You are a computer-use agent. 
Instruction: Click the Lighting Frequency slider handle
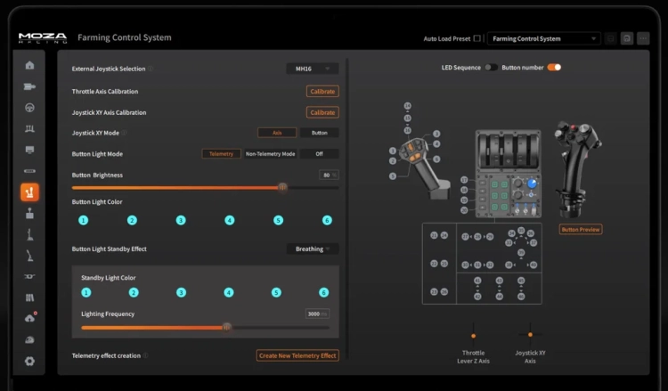tap(226, 327)
